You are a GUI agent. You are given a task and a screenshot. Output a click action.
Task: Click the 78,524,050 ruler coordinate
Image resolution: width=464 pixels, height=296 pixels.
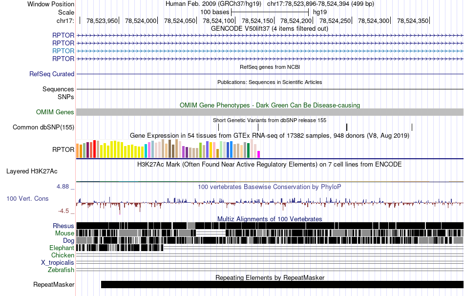(180, 21)
